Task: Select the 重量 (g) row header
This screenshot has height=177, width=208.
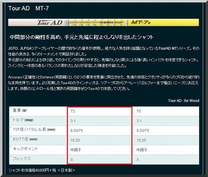Action: [38, 111]
